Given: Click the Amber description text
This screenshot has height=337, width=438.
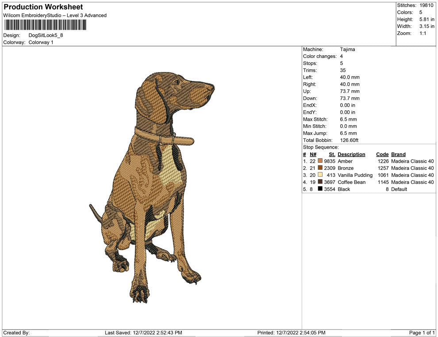Looking at the screenshot, I should click(345, 161).
